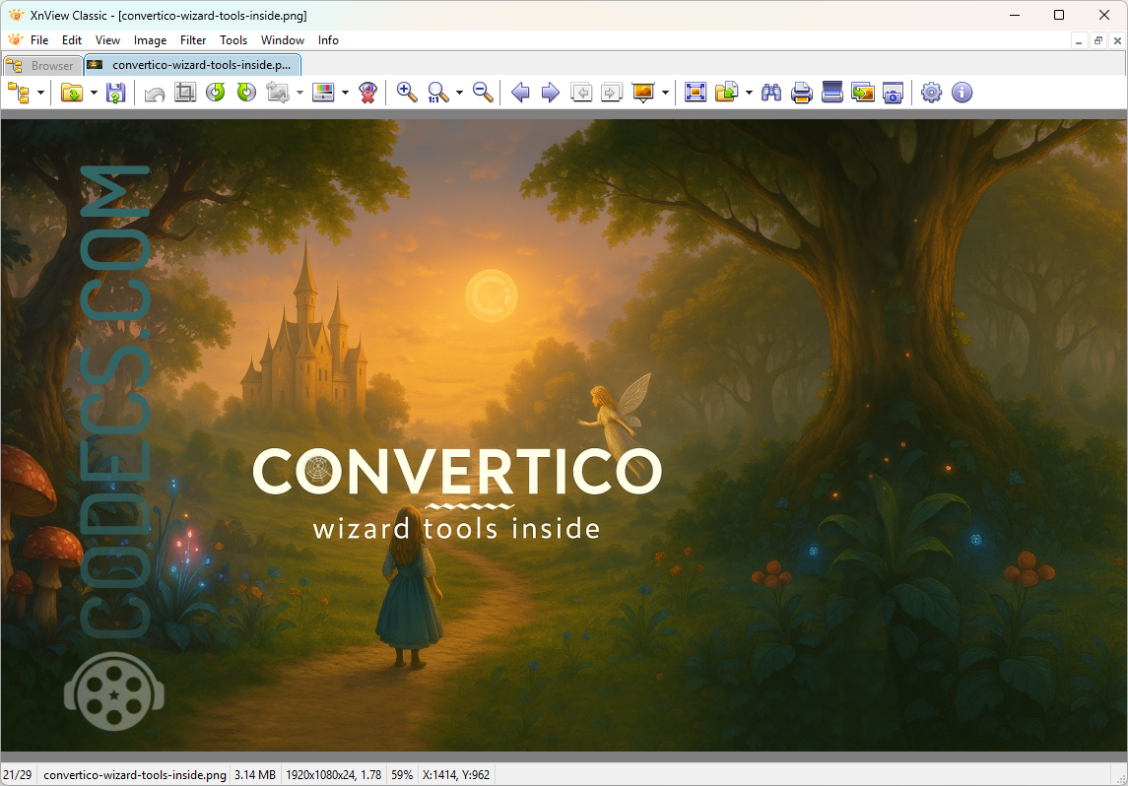
Task: Rotate the image counter-clockwise
Action: [216, 93]
